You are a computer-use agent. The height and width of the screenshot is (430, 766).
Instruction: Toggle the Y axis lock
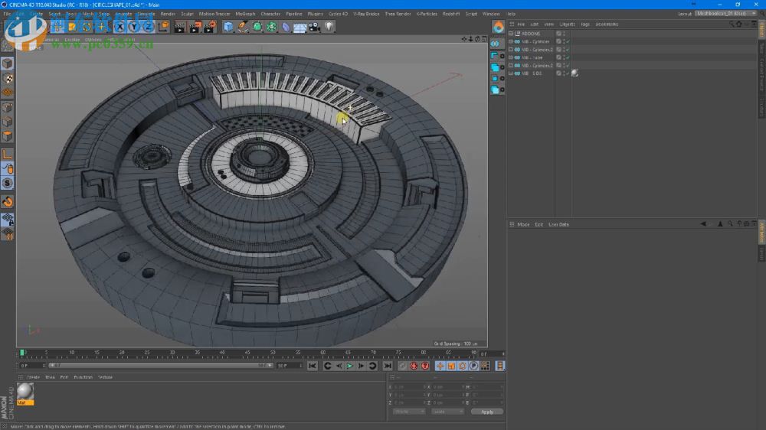click(x=134, y=27)
